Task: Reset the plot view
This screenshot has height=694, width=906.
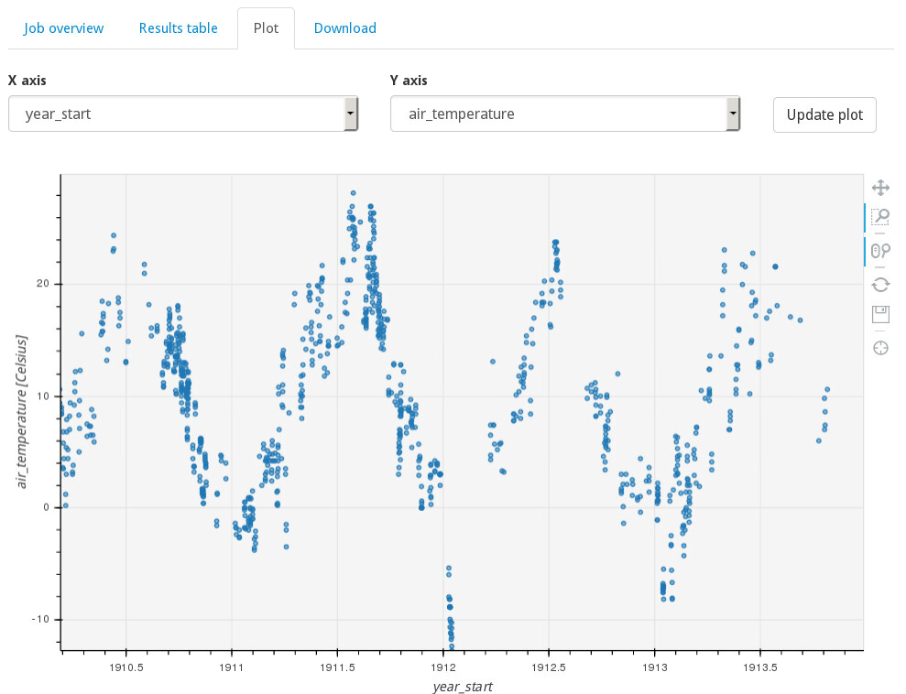Action: click(x=880, y=285)
